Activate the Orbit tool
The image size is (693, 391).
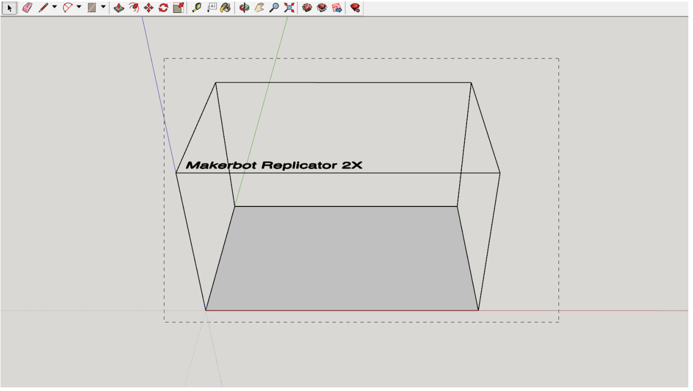(x=244, y=8)
